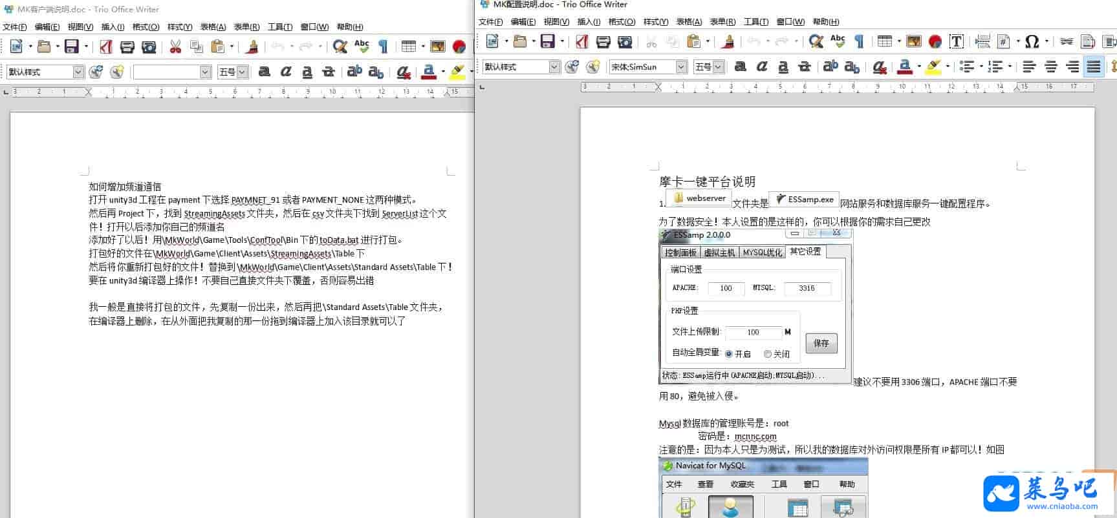Toggle formatting marks in MK配置说明 window
The image size is (1117, 518).
coord(860,41)
